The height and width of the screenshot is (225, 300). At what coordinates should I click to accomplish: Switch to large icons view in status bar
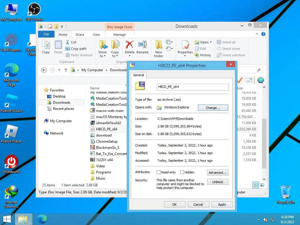(x=262, y=185)
